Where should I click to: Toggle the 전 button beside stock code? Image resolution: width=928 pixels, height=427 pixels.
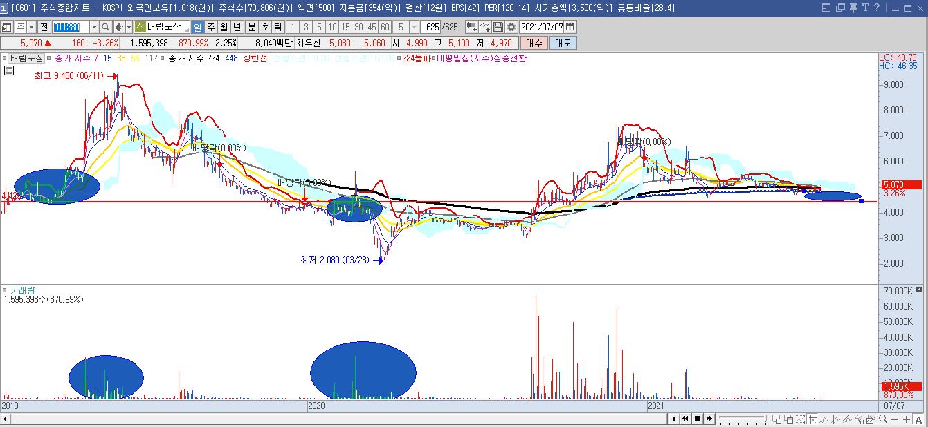pyautogui.click(x=44, y=27)
